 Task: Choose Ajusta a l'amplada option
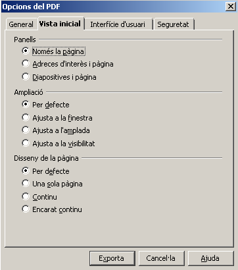click(56, 130)
